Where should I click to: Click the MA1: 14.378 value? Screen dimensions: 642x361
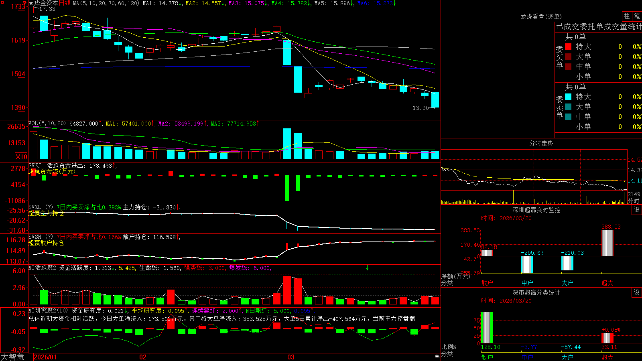tap(162, 3)
